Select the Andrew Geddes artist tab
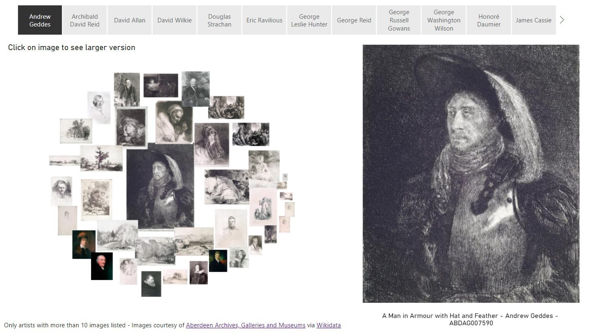The height and width of the screenshot is (333, 613). [x=40, y=20]
